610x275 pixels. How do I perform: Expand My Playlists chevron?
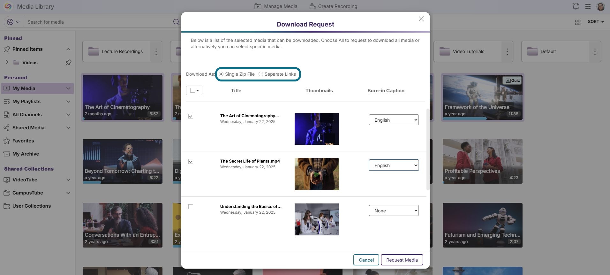(68, 102)
